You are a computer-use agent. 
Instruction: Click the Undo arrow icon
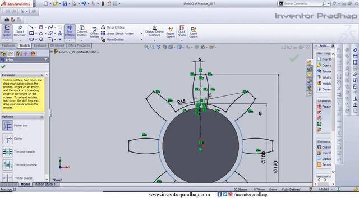(84, 3)
